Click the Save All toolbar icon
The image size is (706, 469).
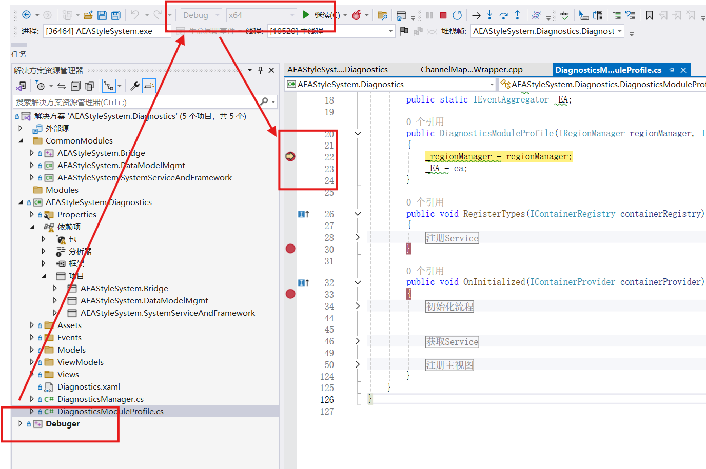tap(116, 15)
